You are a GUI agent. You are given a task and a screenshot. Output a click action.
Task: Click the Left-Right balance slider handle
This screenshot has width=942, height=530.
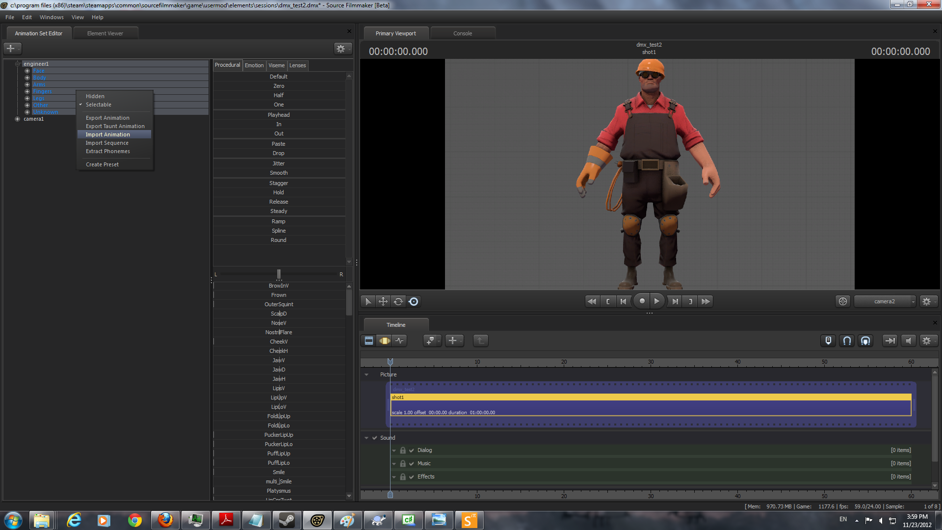click(x=279, y=274)
